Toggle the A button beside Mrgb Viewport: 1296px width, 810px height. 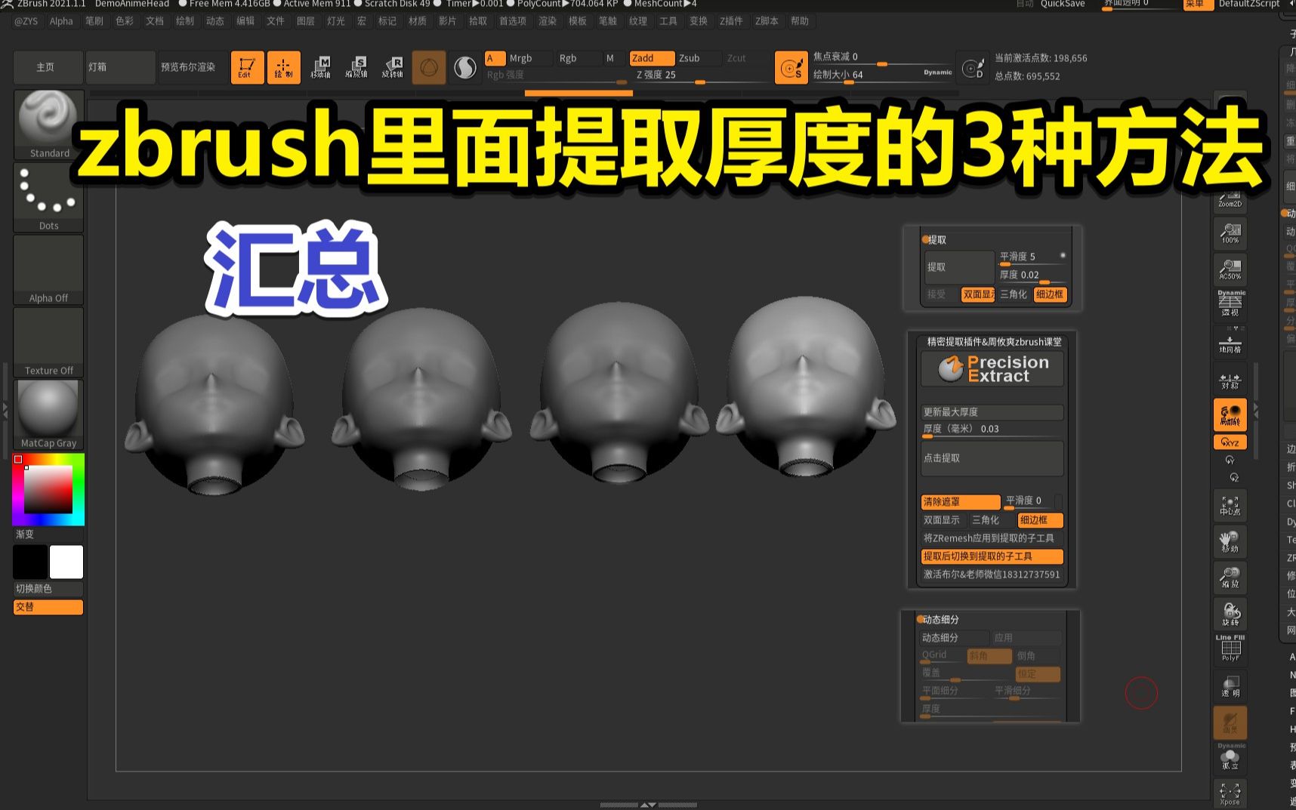pos(495,58)
